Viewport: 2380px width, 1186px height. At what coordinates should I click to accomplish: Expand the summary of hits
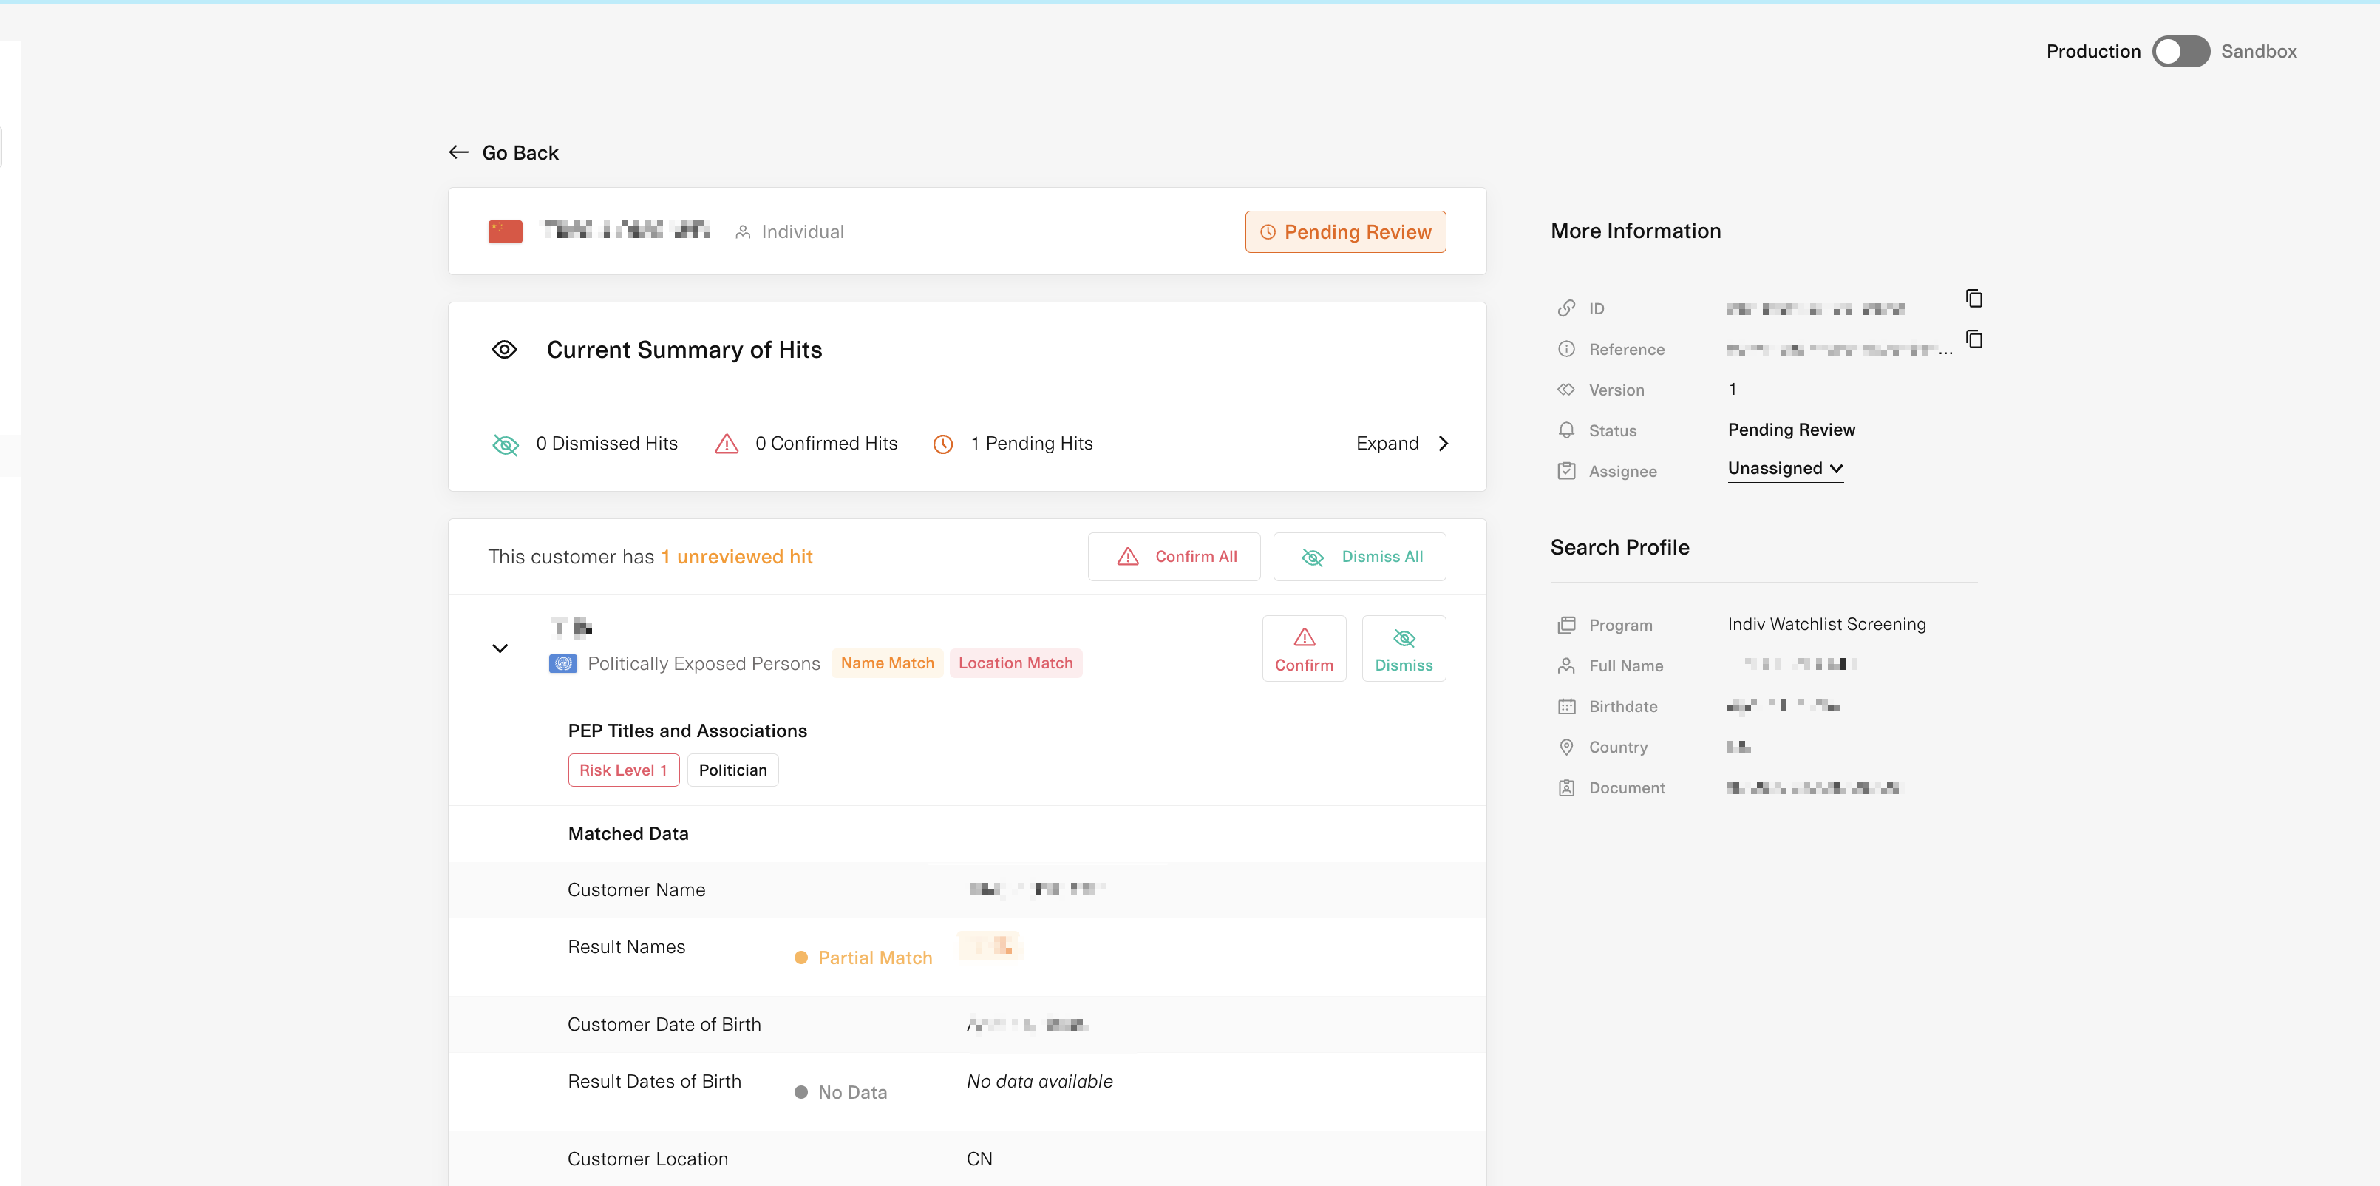[1401, 444]
